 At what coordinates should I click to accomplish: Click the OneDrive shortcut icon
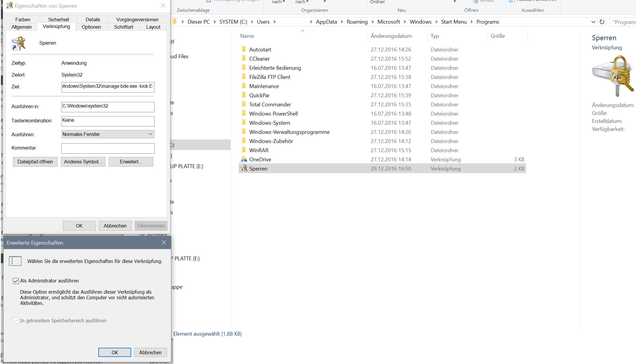(x=244, y=160)
